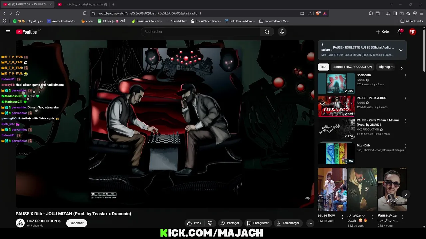The width and height of the screenshot is (426, 239).
Task: Reload the current page
Action: click(x=18, y=13)
